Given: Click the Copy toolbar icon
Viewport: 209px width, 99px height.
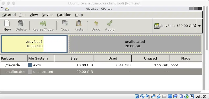Looking at the screenshot, I should (x=65, y=23).
